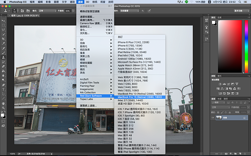
Task: Select the Lasso tool
Action: tap(3, 30)
